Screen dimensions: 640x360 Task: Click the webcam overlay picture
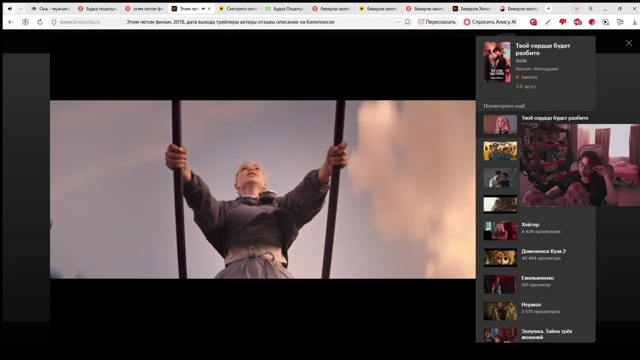(579, 165)
